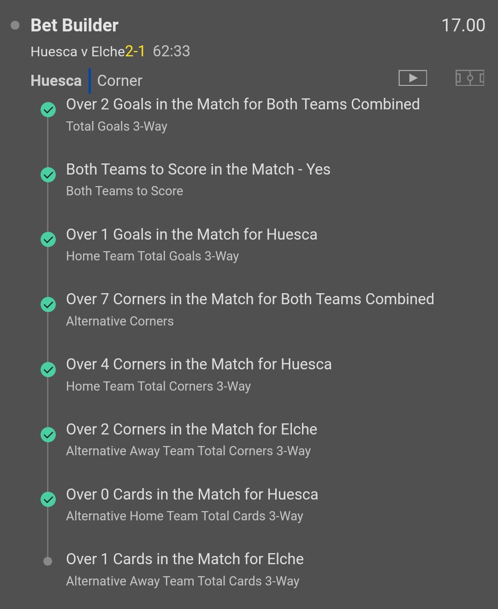The image size is (498, 609).
Task: Expand the Bet Builder bet header
Action: point(75,25)
